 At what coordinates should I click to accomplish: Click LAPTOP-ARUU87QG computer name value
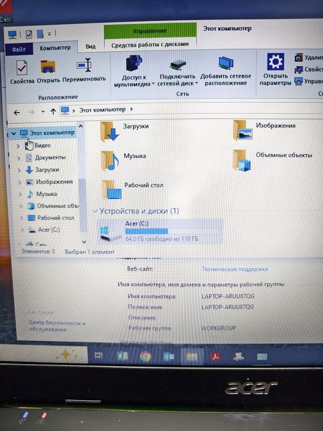point(228,296)
